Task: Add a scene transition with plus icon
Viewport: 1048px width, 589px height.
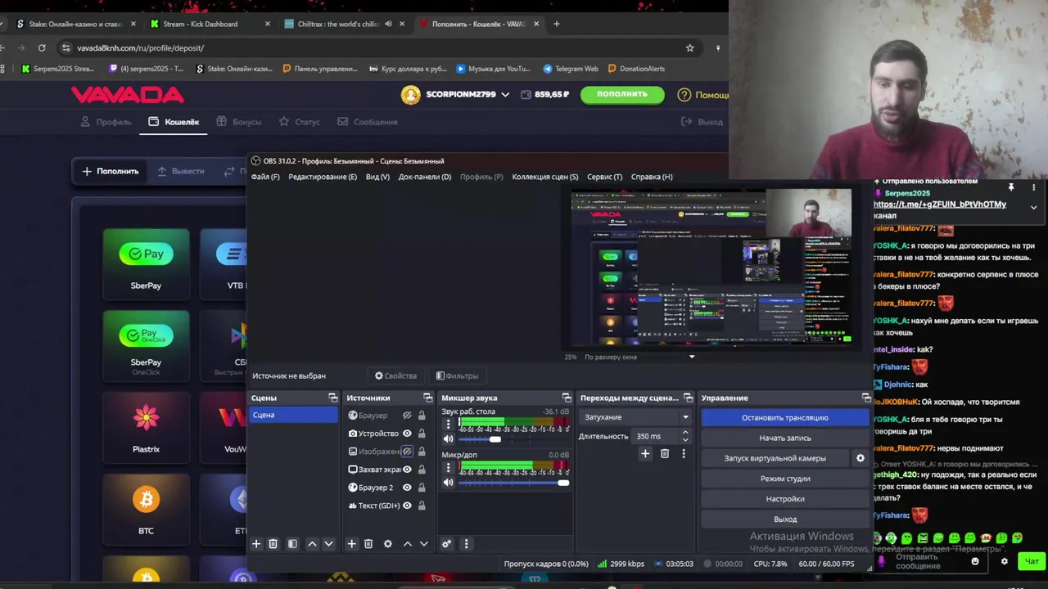Action: pyautogui.click(x=645, y=453)
